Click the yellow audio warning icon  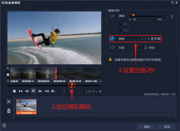[110, 59]
